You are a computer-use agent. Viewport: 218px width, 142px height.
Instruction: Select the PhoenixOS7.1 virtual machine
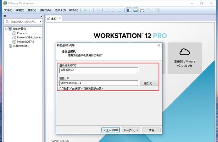[25, 42]
